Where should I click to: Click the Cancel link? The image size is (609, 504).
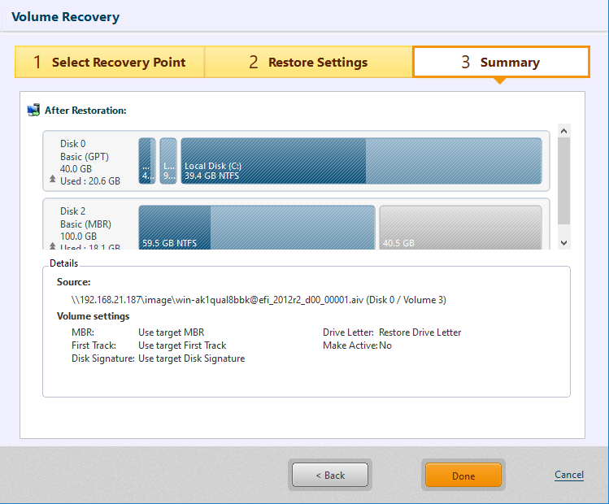pyautogui.click(x=569, y=475)
